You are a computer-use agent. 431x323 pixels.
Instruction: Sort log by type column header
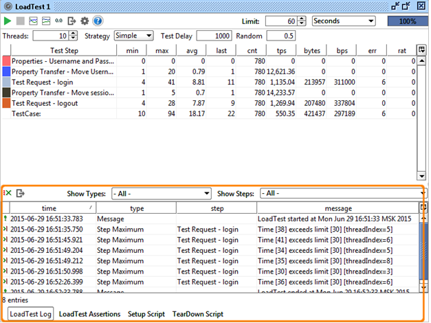coord(136,208)
